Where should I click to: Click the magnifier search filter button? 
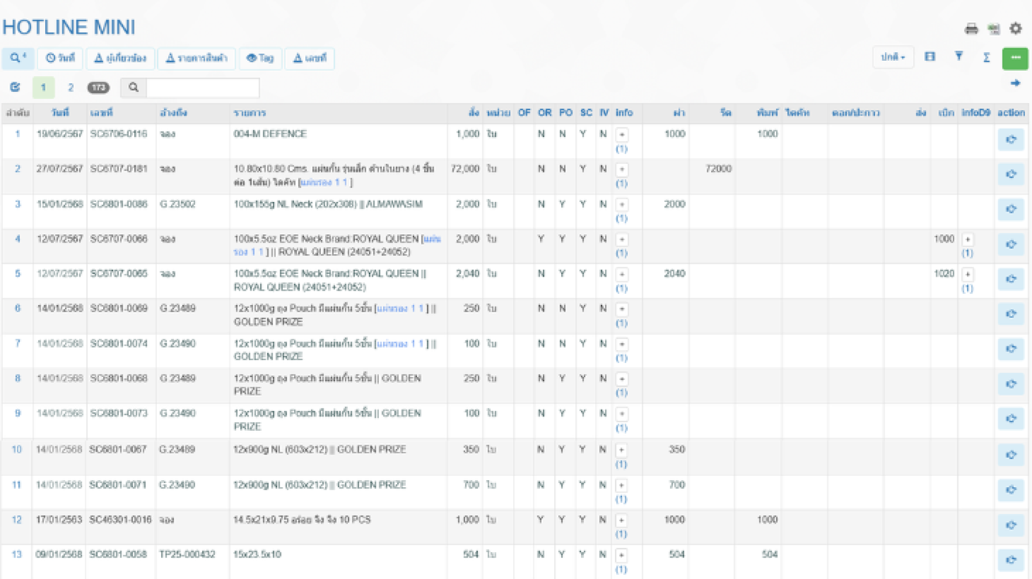coord(18,58)
